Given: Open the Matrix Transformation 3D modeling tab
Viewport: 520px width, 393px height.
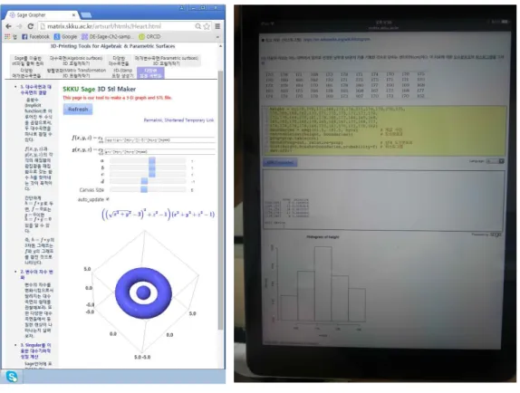Looking at the screenshot, I should click(x=76, y=73).
